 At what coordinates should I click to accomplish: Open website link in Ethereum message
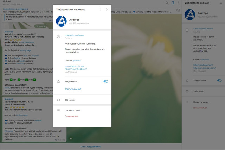pyautogui.click(x=38, y=121)
